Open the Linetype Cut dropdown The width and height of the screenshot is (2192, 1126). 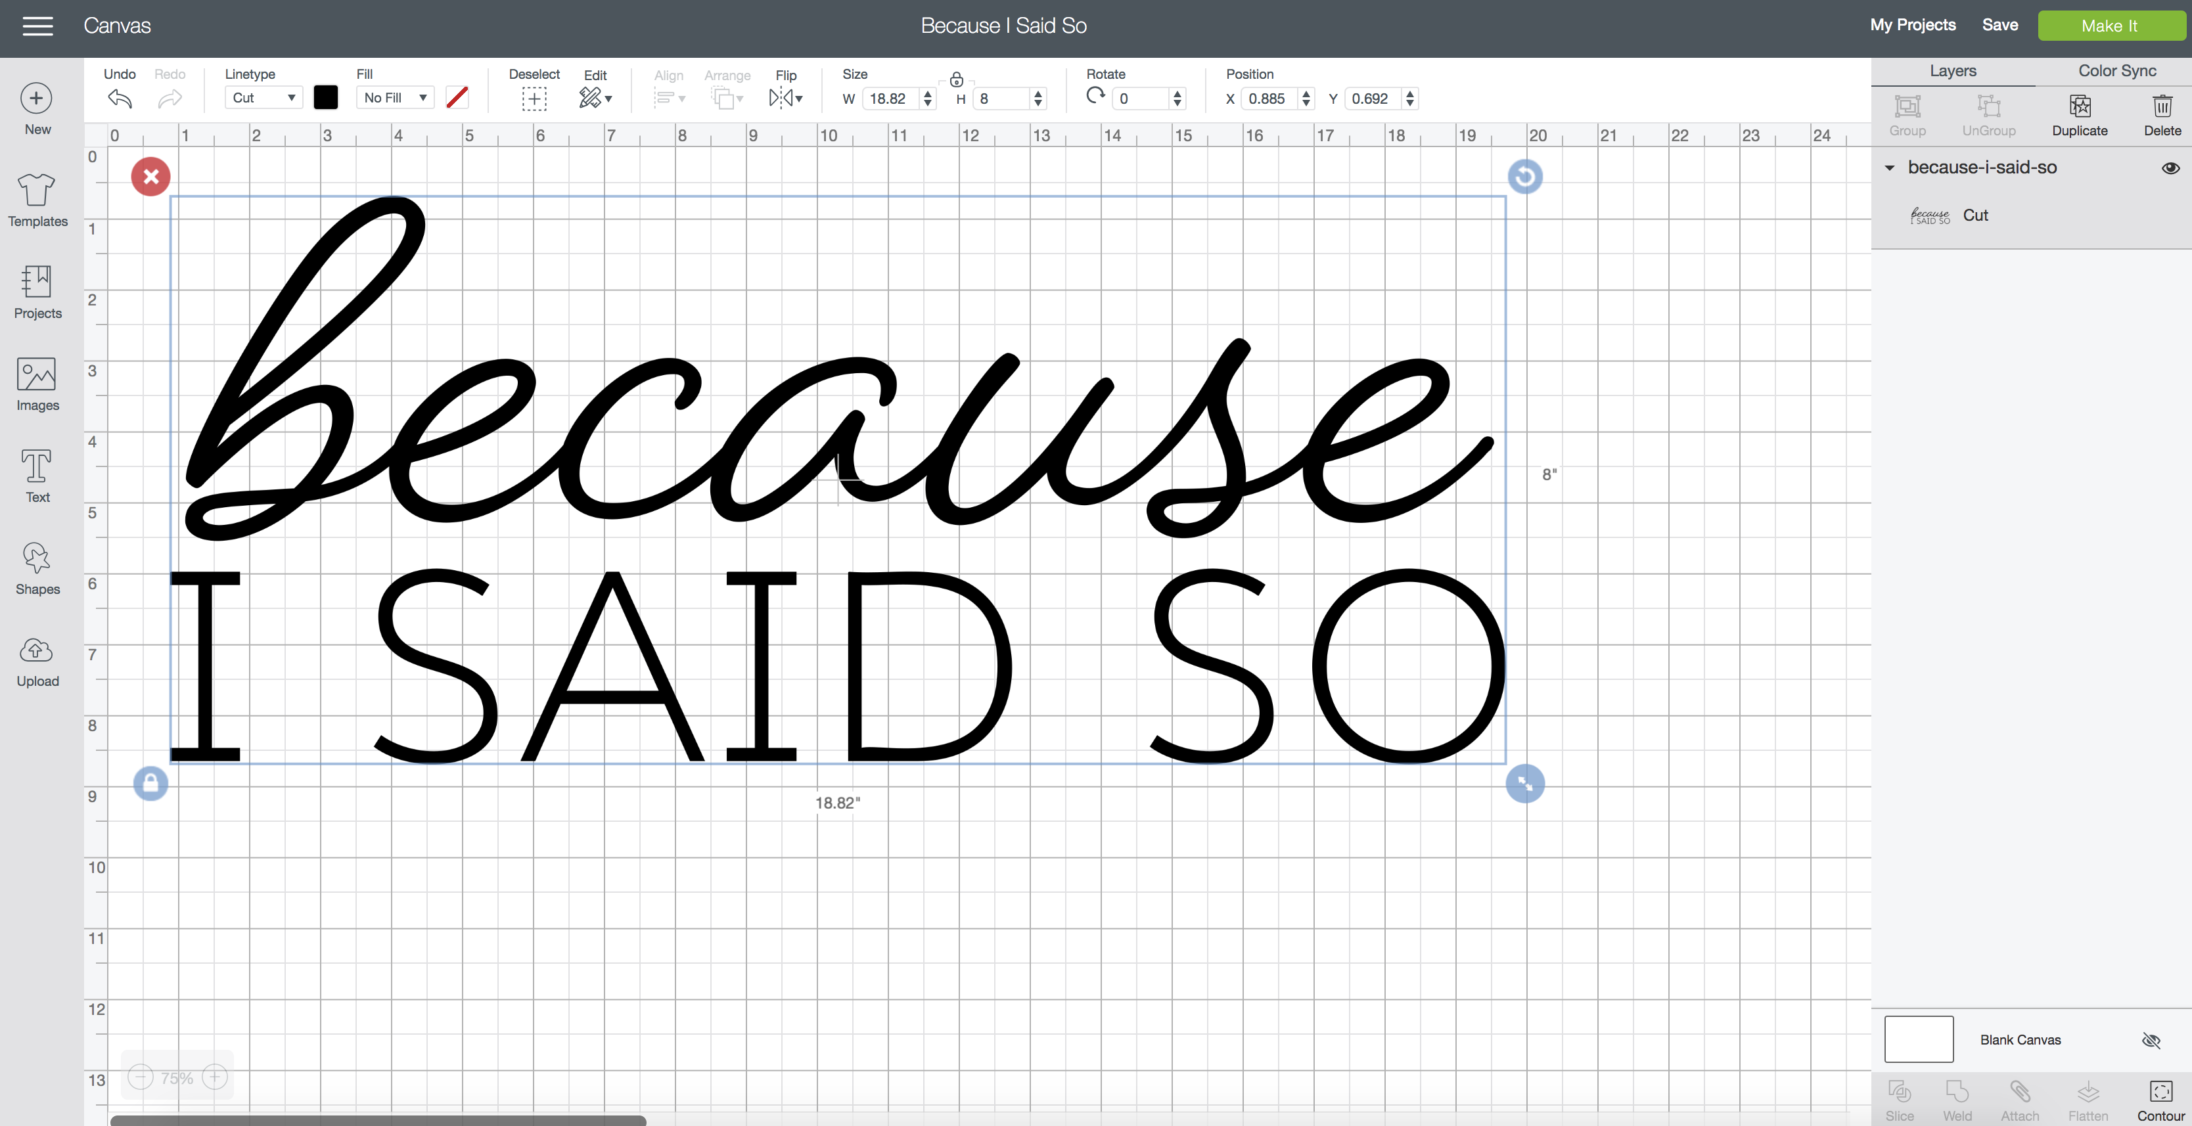[263, 98]
